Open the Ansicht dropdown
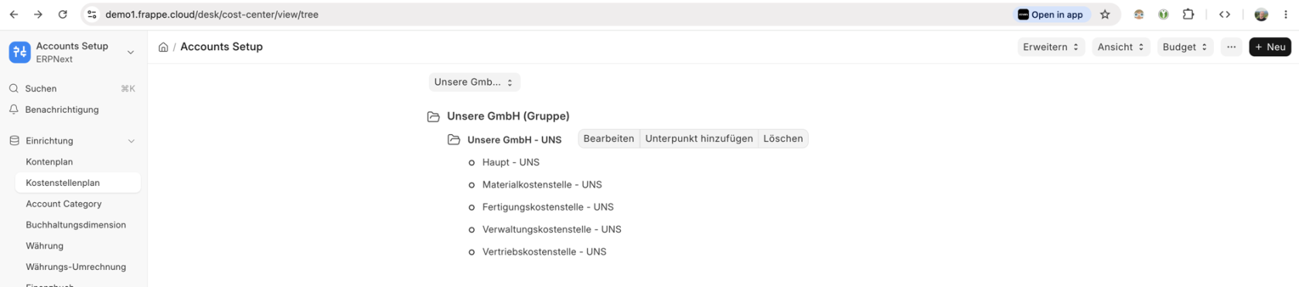 (1120, 47)
